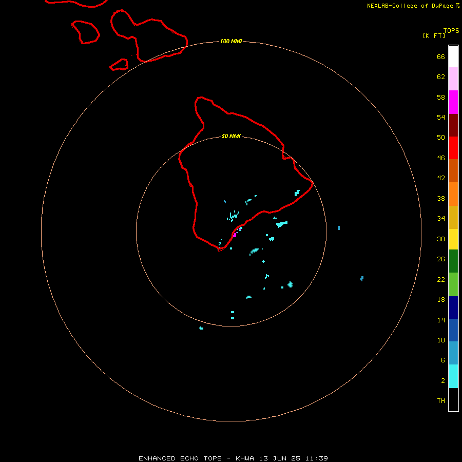The image size is (462, 462).
Task: Click the legend value "6"
Action: pyautogui.click(x=442, y=360)
